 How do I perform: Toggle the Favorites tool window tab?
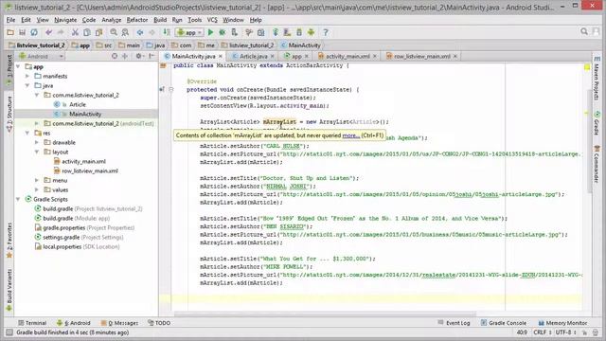tap(9, 240)
